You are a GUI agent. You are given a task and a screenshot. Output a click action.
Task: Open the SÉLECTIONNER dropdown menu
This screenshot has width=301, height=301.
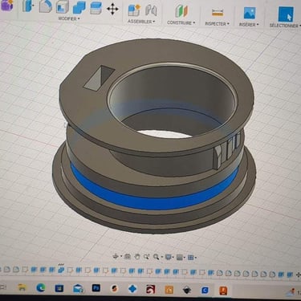(285, 26)
